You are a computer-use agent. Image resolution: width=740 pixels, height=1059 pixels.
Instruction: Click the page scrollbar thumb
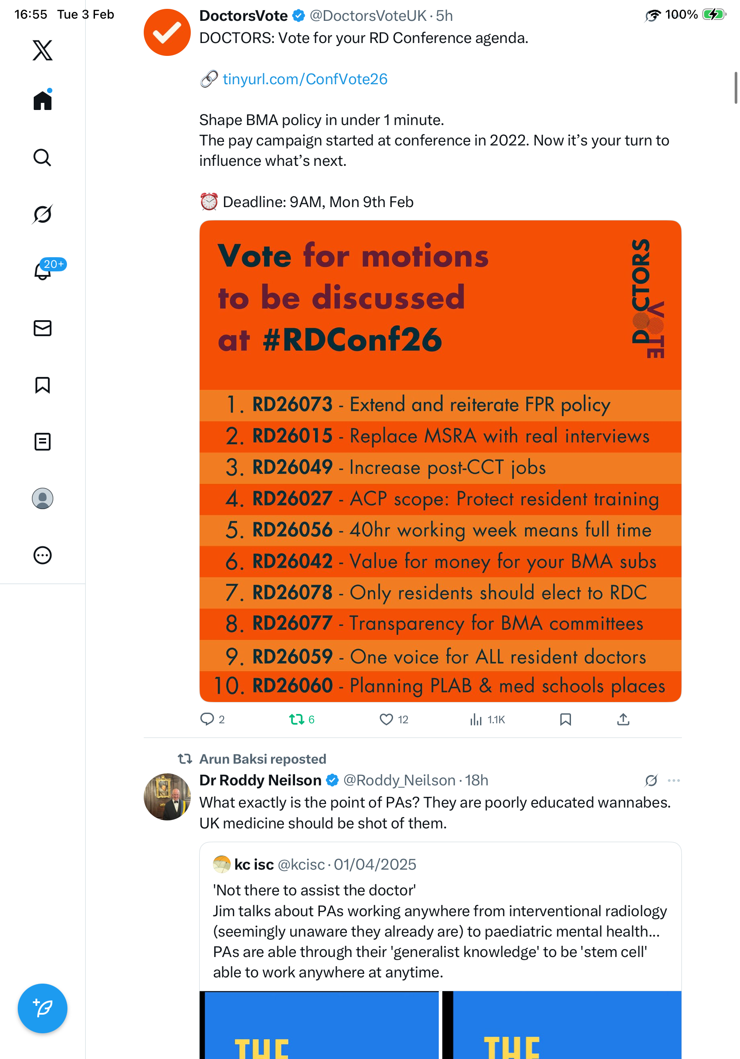(736, 88)
